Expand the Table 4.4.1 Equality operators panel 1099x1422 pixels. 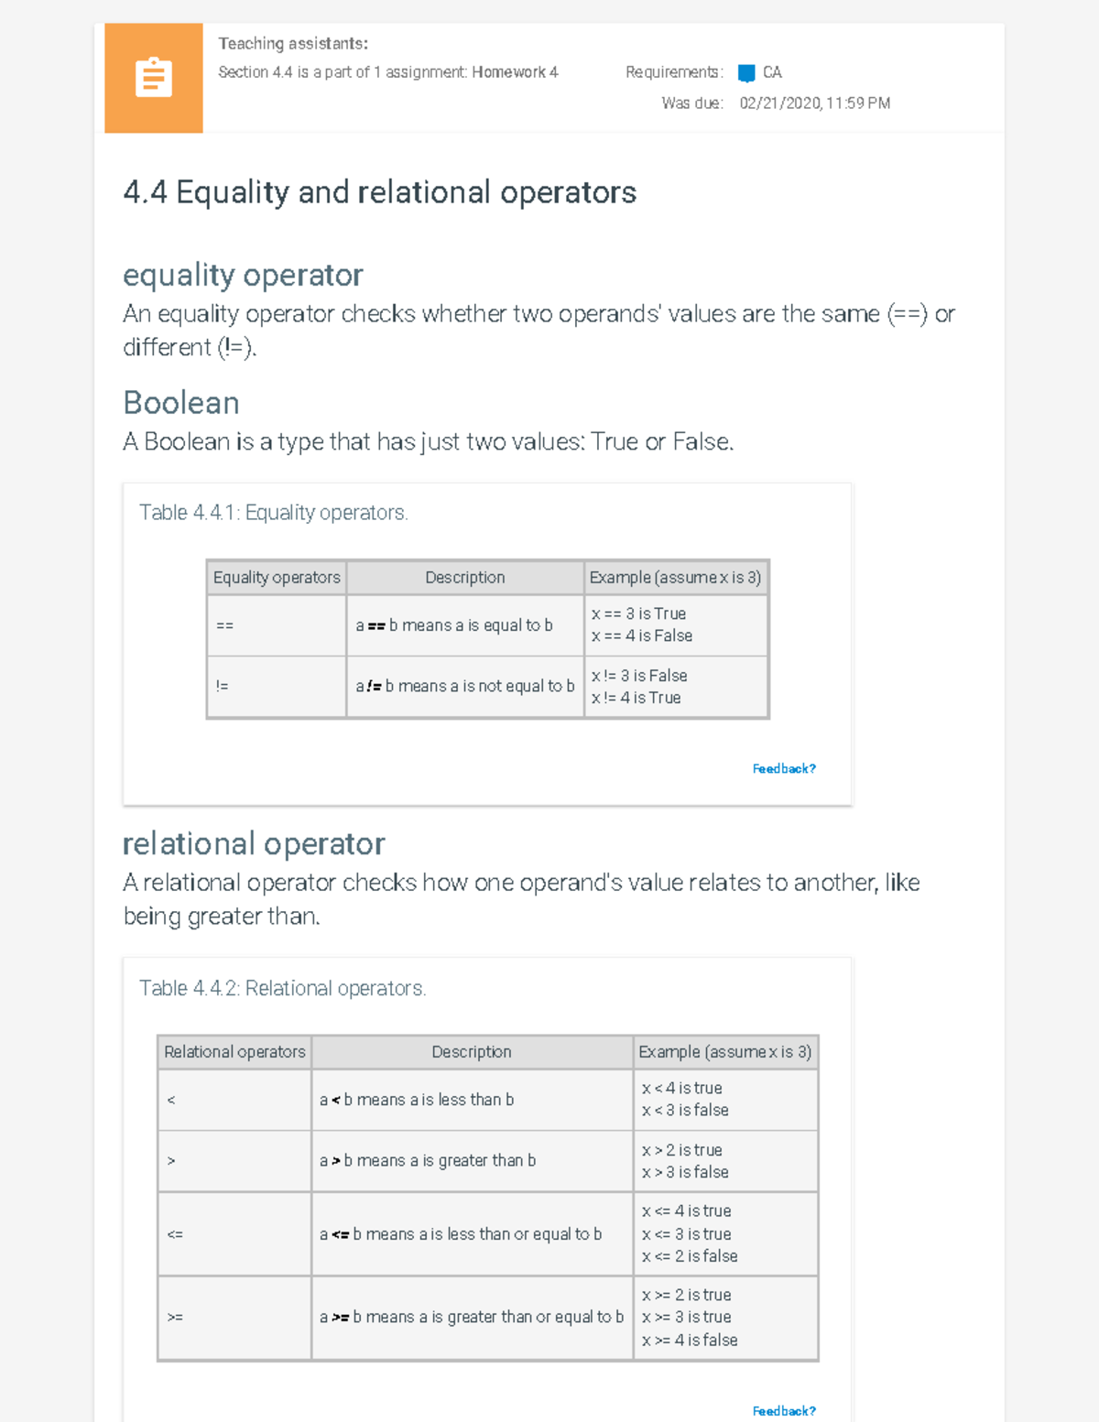coord(273,513)
